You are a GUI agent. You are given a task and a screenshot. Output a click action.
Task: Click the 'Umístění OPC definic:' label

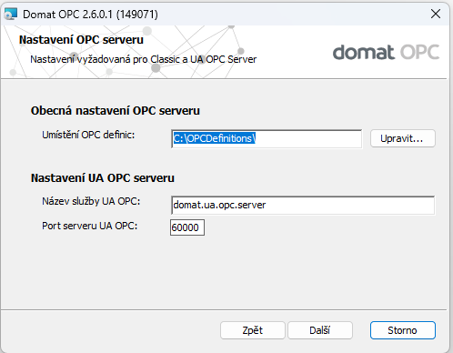pos(88,135)
